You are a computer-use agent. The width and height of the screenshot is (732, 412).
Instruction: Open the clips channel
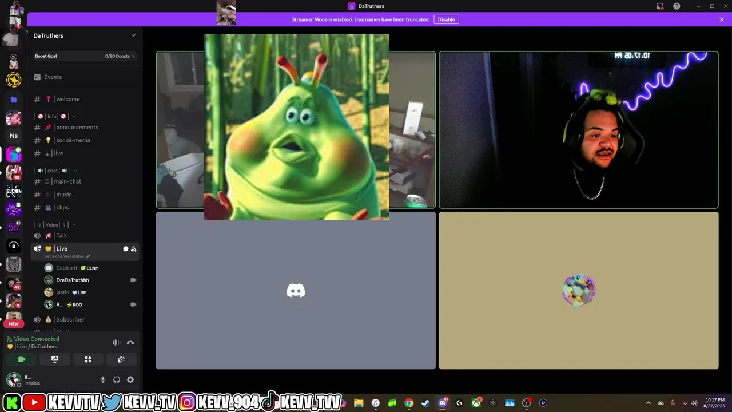[85, 208]
